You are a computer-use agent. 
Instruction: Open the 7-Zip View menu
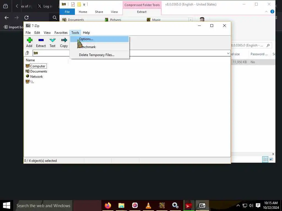[47, 33]
